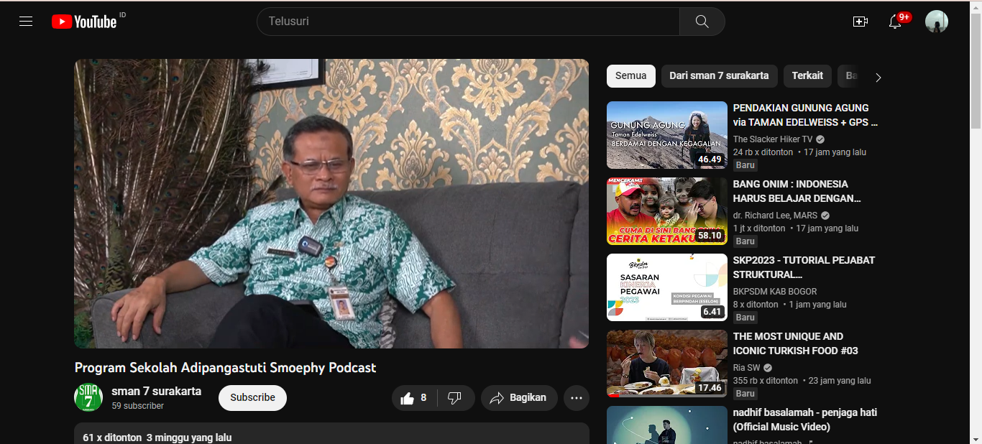The width and height of the screenshot is (982, 444).
Task: Expand the 61 x ditonton description box
Action: [331, 433]
